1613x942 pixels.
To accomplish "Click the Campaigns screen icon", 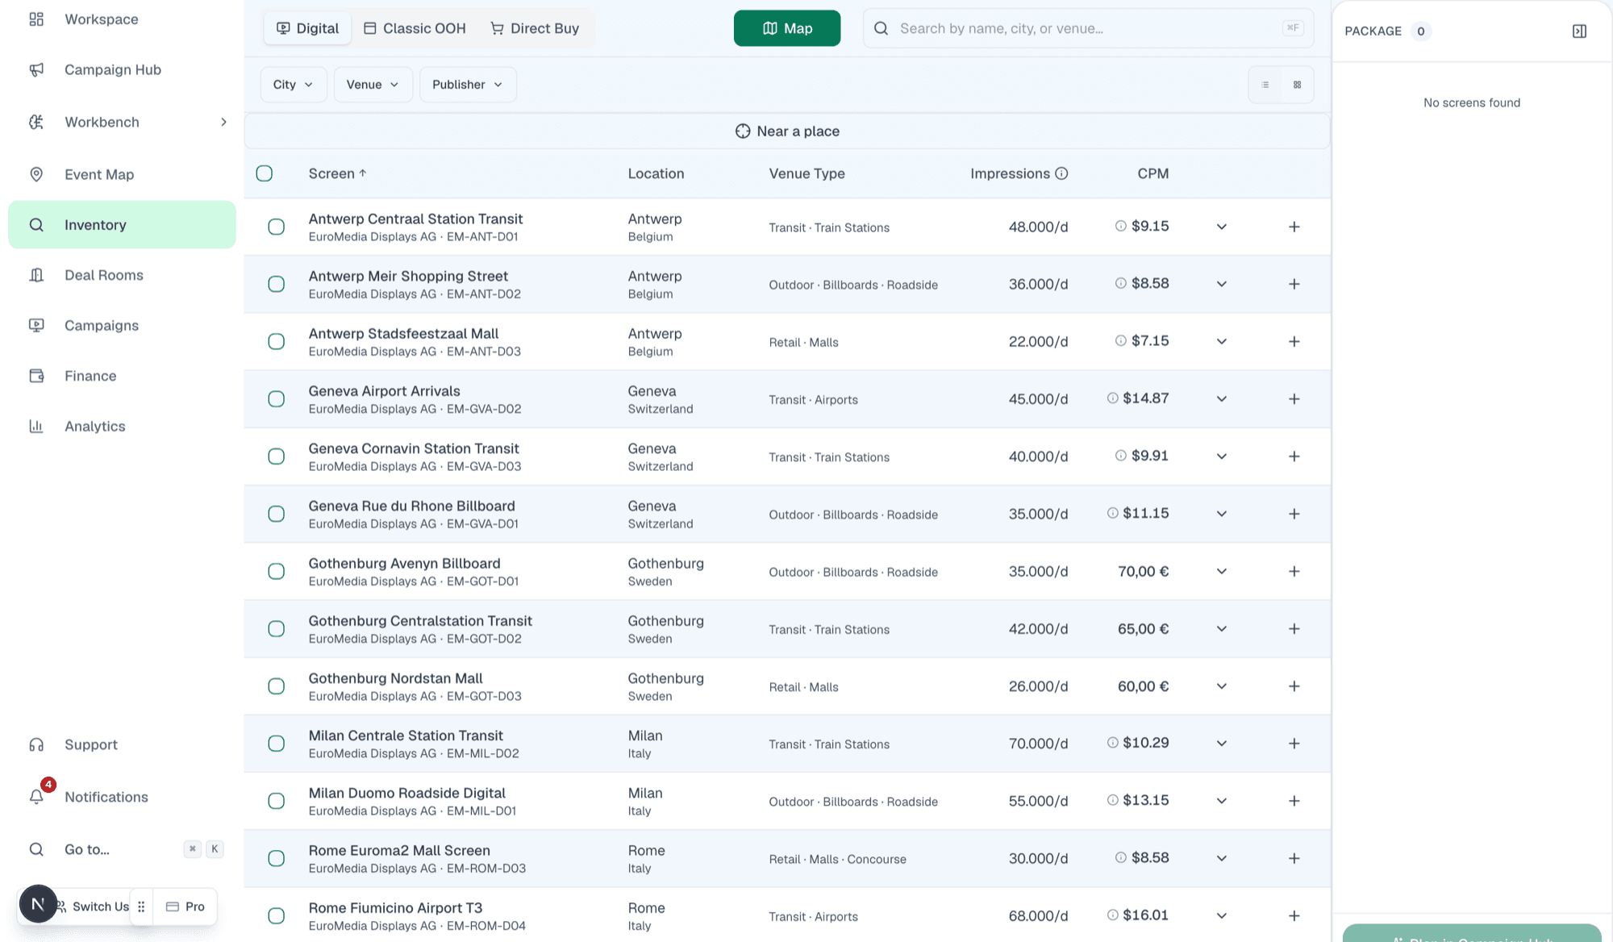I will coord(36,325).
